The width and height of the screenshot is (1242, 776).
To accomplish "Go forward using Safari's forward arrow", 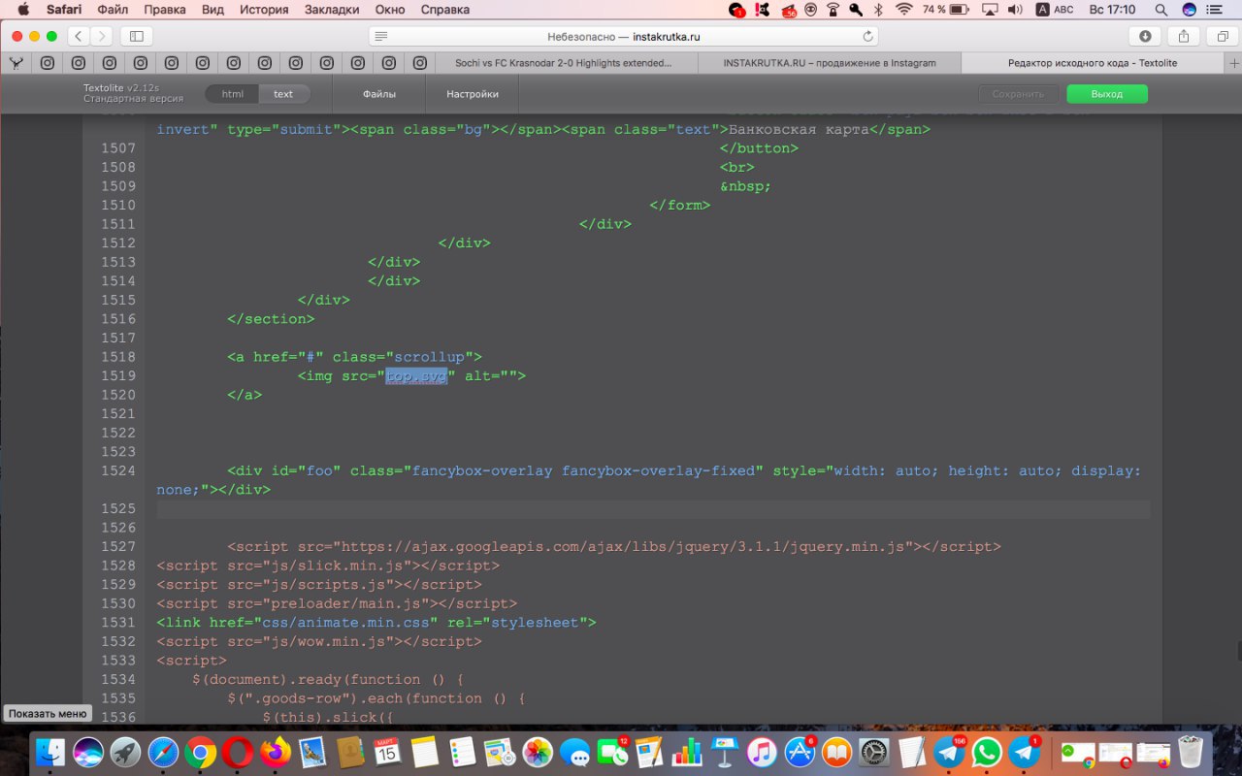I will tap(101, 36).
